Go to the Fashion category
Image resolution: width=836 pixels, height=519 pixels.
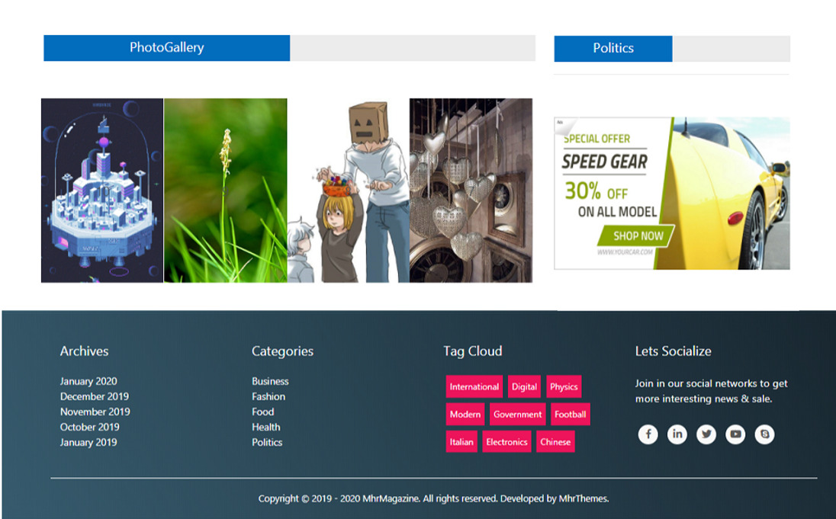point(268,396)
